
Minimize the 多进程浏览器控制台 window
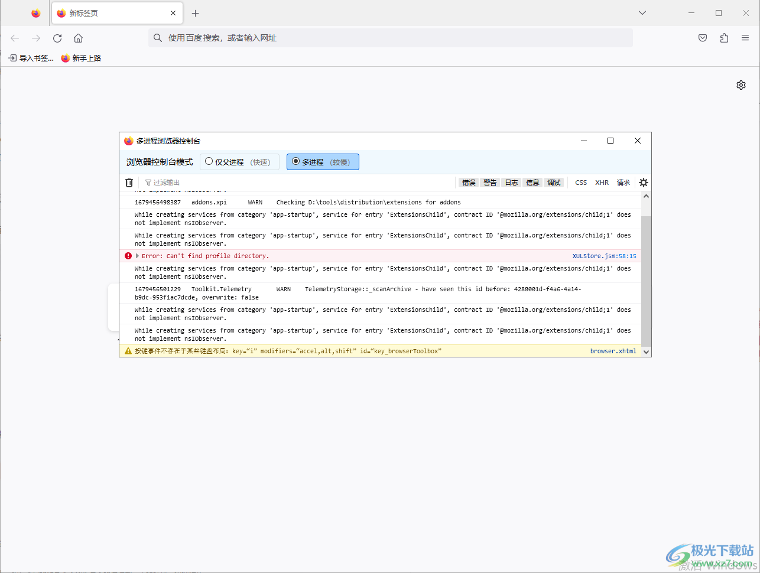pos(584,141)
